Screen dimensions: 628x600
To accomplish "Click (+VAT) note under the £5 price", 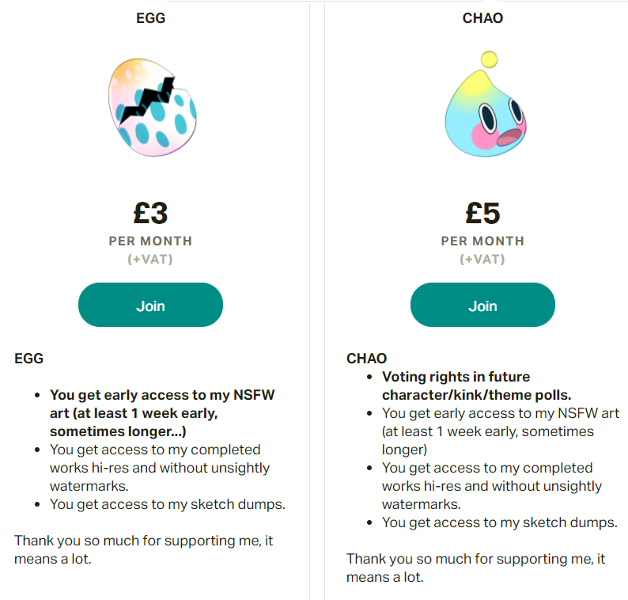I will coord(482,259).
